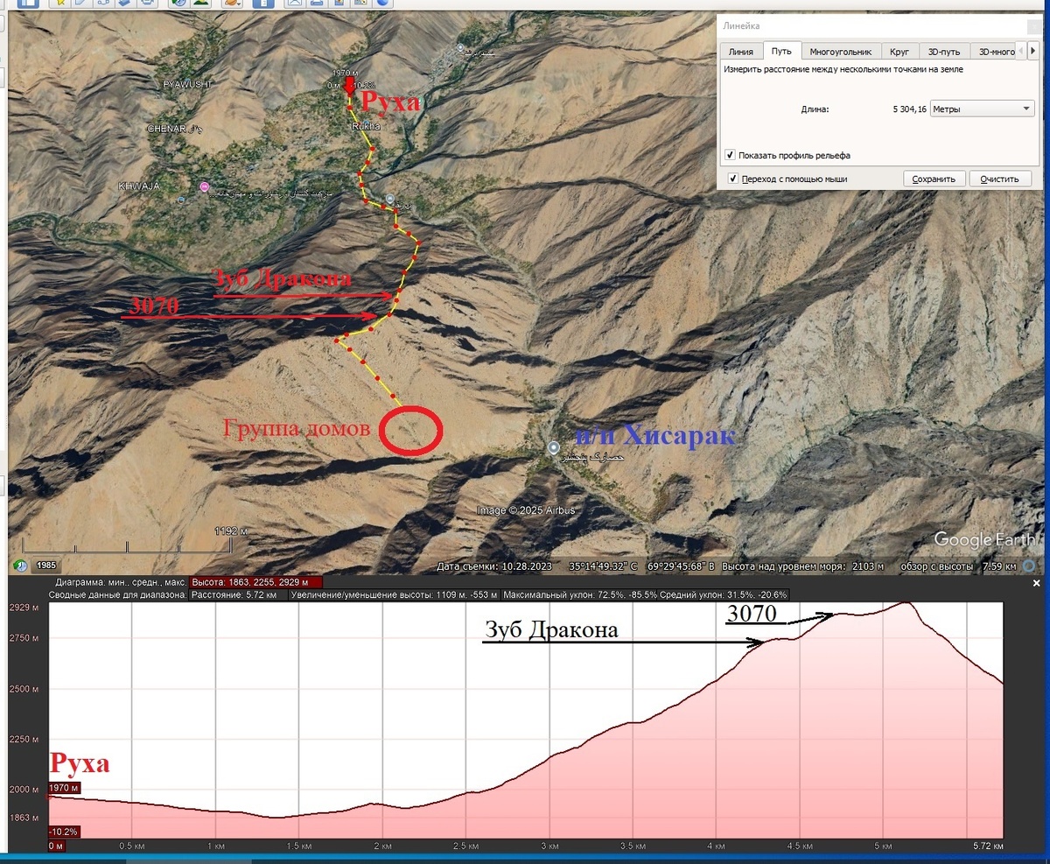Click the Add Polygon toolbar icon
Screen dimensions: 1050x864
81,4
